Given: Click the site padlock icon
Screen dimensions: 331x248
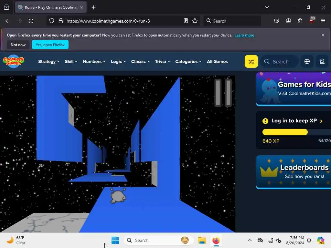Looking at the screenshot, I should pyautogui.click(x=61, y=21).
